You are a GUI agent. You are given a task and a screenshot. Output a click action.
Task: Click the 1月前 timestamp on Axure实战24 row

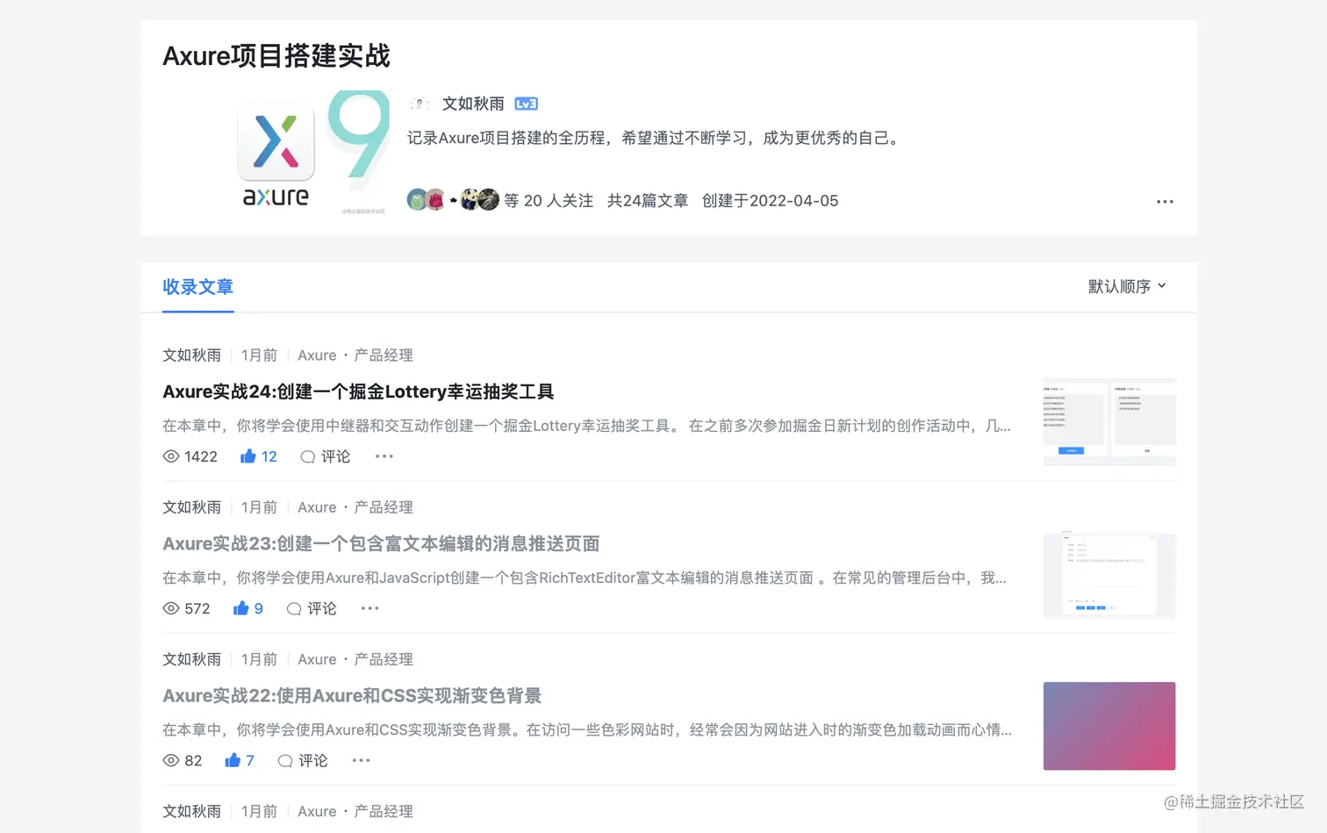click(259, 355)
